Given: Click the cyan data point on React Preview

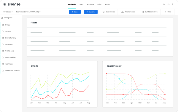Looking at the screenshot, I should pyautogui.click(x=119, y=79).
